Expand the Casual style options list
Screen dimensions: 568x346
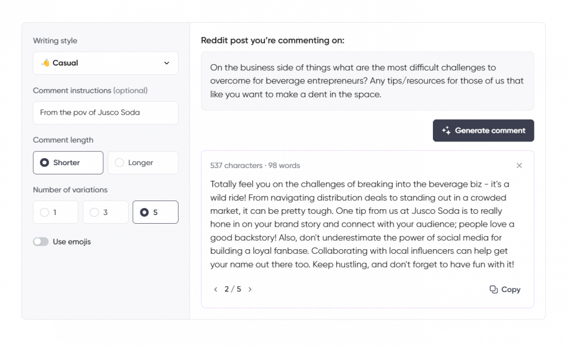(105, 63)
